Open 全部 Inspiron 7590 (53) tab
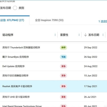This screenshot has height=107, width=107. click(49, 20)
